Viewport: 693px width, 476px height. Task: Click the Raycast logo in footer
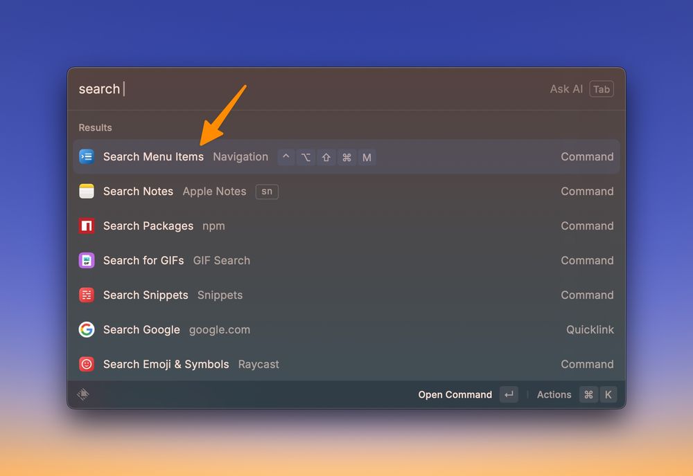click(83, 394)
